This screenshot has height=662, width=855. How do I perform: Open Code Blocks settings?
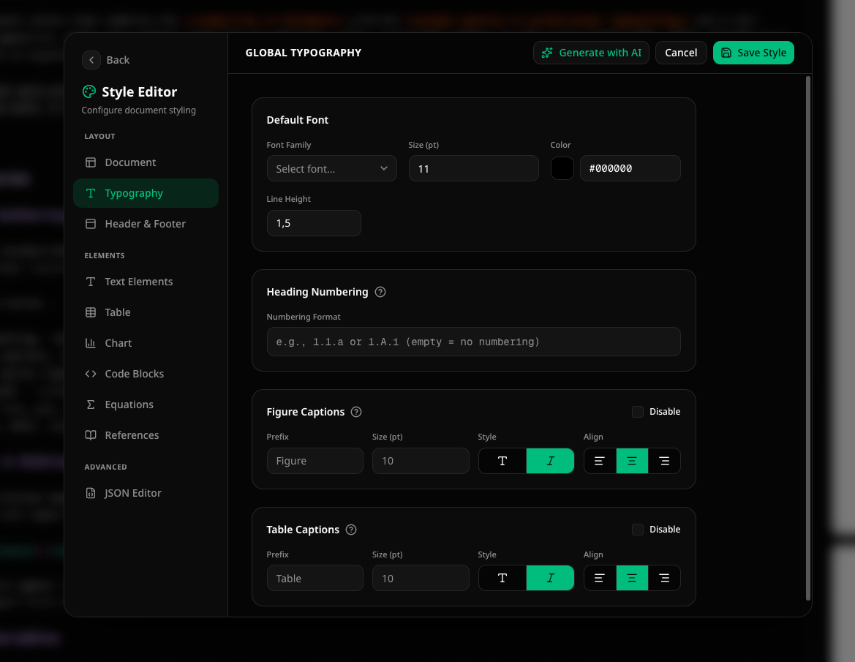click(146, 374)
